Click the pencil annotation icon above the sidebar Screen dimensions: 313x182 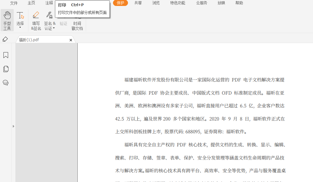click(5, 39)
